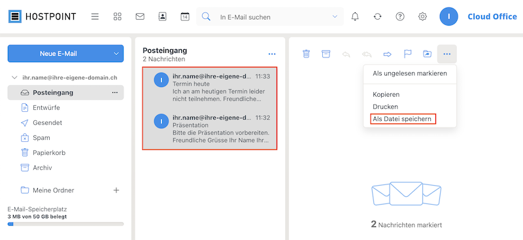Open notifications bell icon
The width and height of the screenshot is (523, 240).
click(x=355, y=16)
